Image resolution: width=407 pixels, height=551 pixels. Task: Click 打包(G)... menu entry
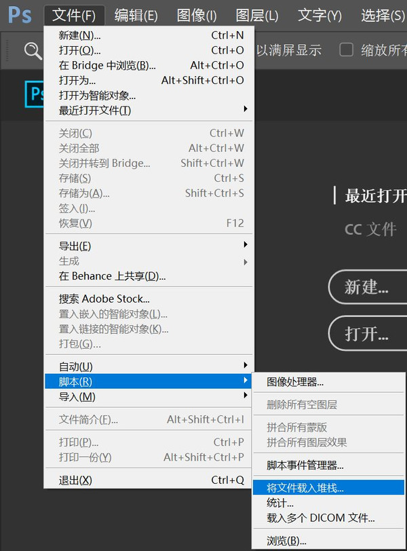[x=149, y=343]
